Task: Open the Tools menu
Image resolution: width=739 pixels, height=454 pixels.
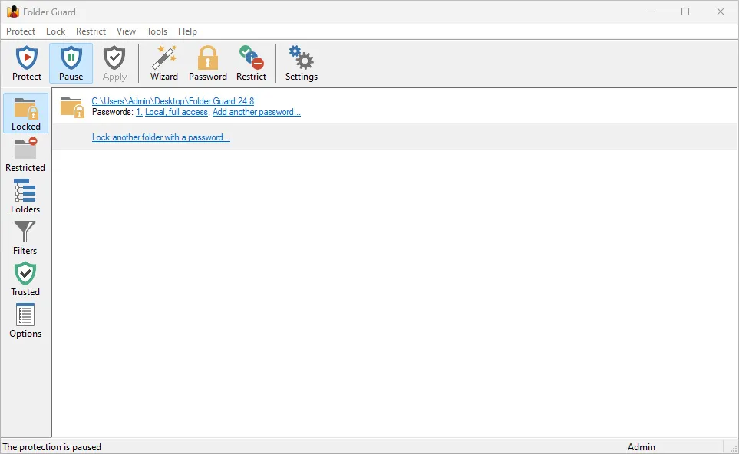Action: pos(157,31)
